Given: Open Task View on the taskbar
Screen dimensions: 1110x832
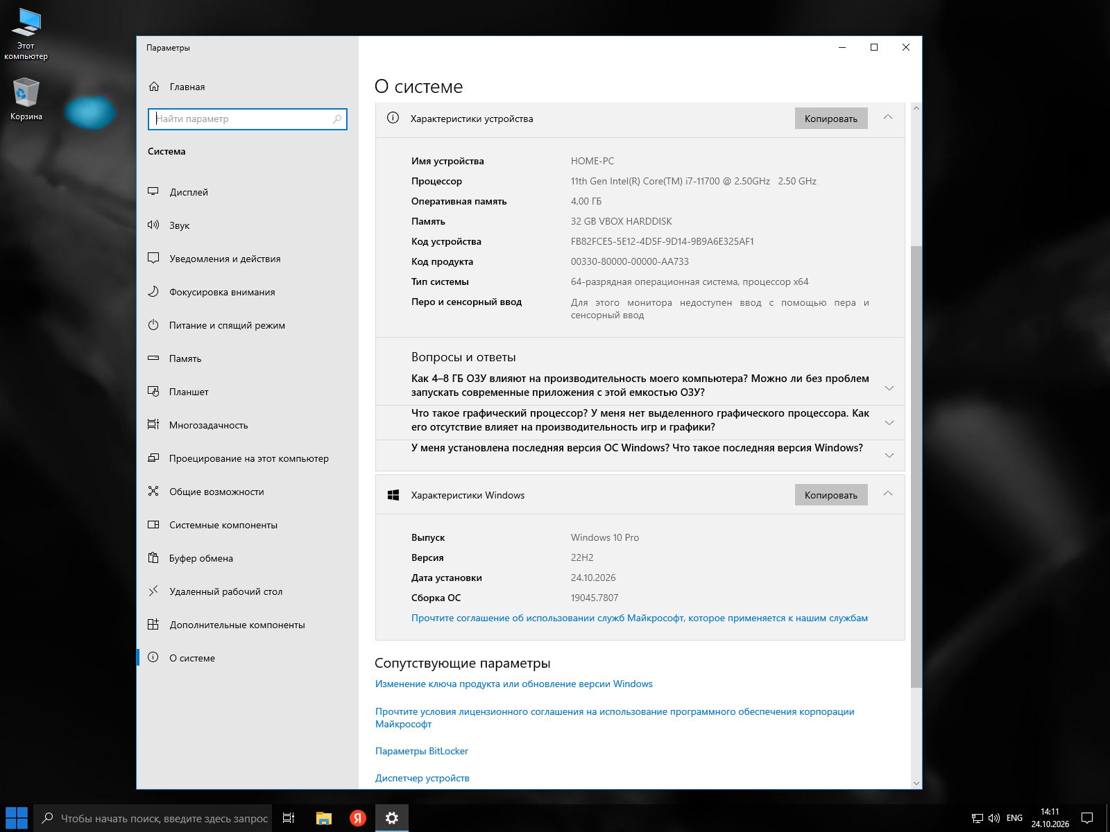Looking at the screenshot, I should [x=289, y=818].
